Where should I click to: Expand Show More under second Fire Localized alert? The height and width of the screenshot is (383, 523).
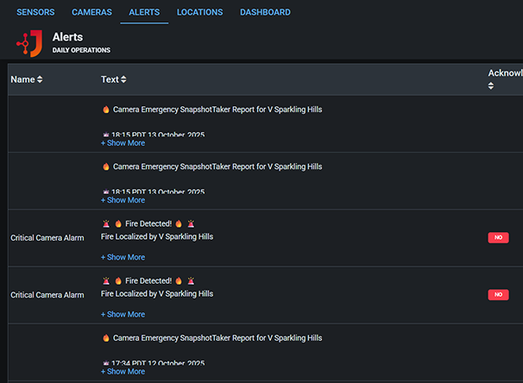(123, 314)
